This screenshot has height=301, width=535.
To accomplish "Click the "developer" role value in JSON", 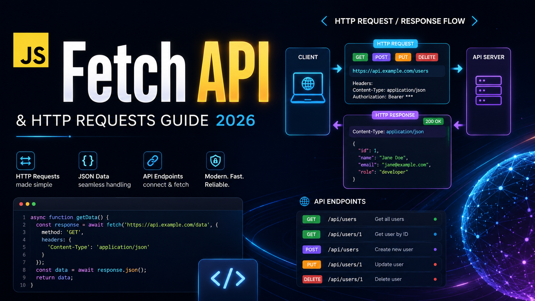I will tap(394, 172).
